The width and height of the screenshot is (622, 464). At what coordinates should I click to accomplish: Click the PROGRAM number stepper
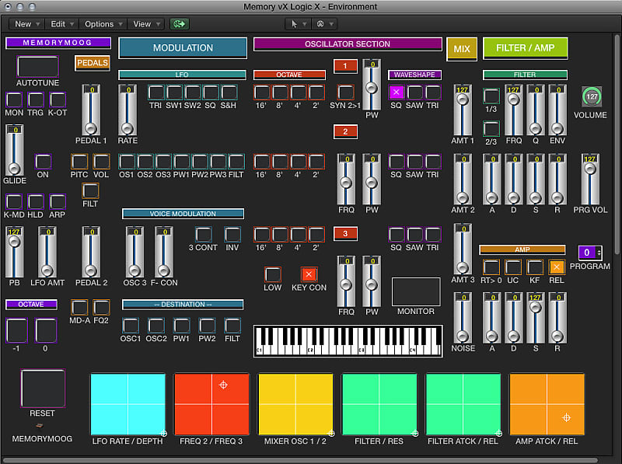[x=589, y=252]
